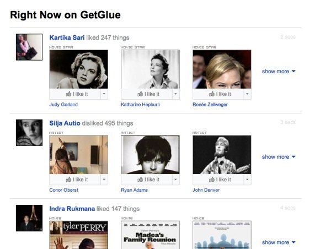Click the Conor Oberst photo
Viewport: 320px width, 249px height.
(78, 155)
